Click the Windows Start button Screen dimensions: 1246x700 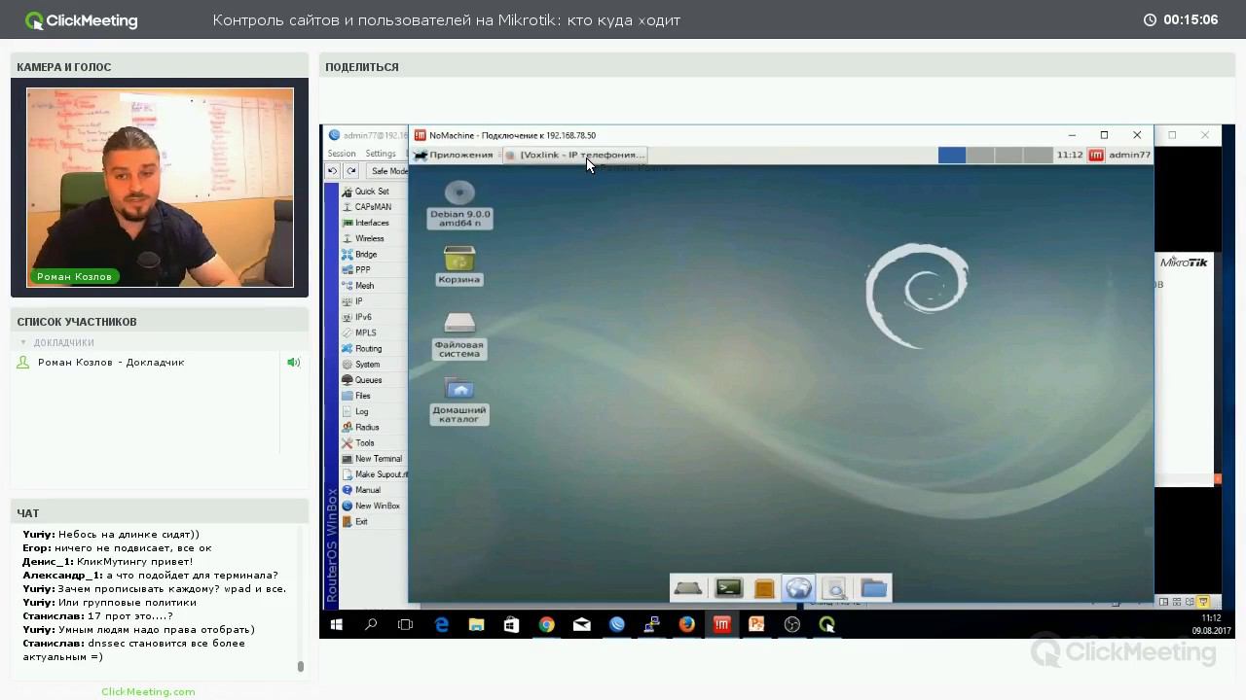pyautogui.click(x=336, y=625)
